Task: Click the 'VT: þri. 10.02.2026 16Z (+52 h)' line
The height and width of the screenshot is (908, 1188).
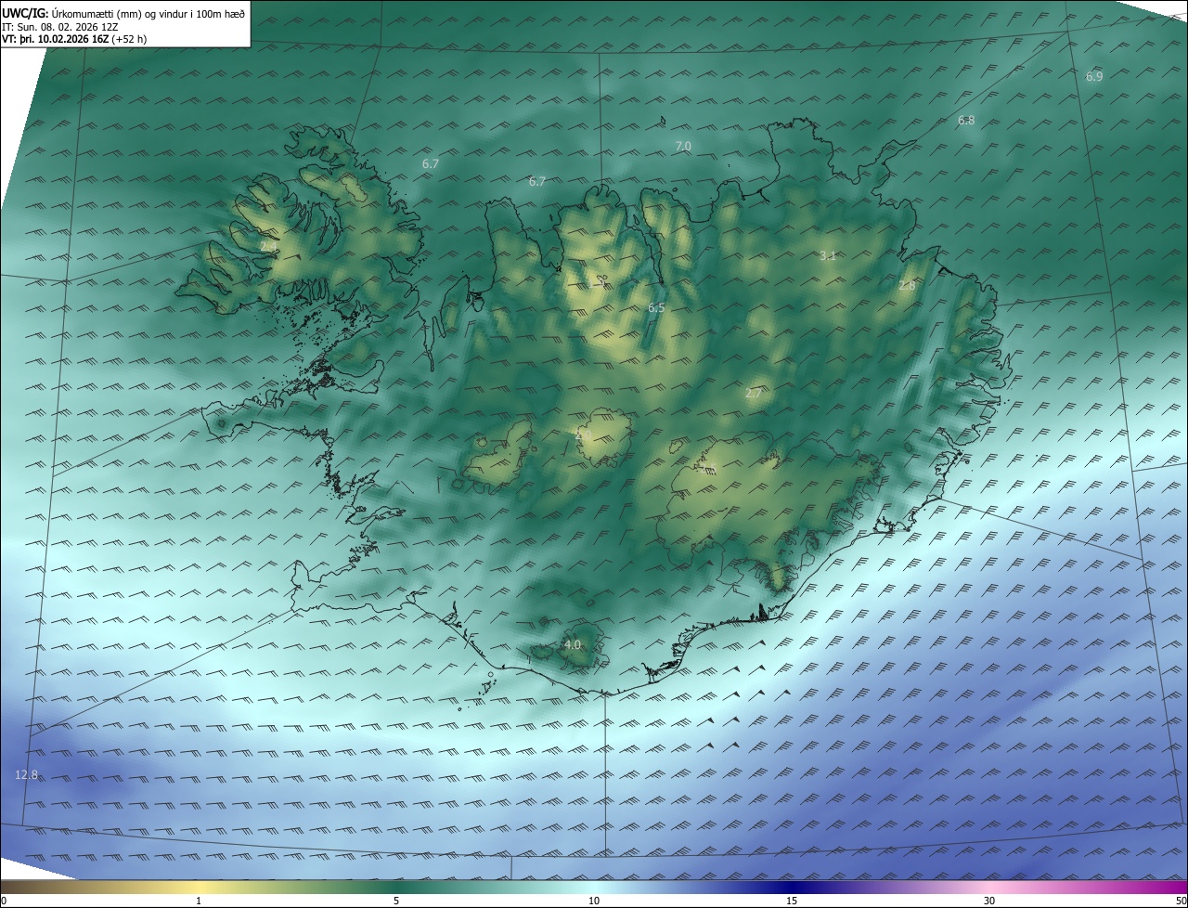Action: pyautogui.click(x=74, y=39)
